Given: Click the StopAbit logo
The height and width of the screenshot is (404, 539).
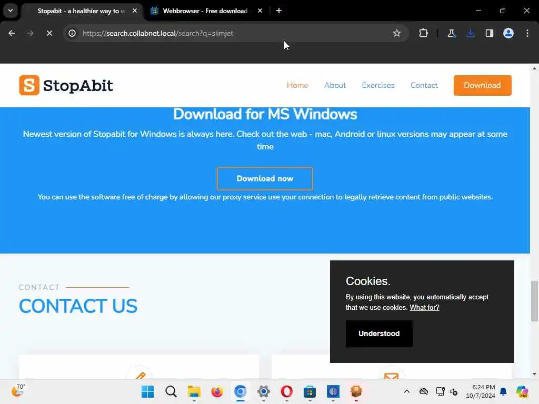Looking at the screenshot, I should [x=66, y=85].
